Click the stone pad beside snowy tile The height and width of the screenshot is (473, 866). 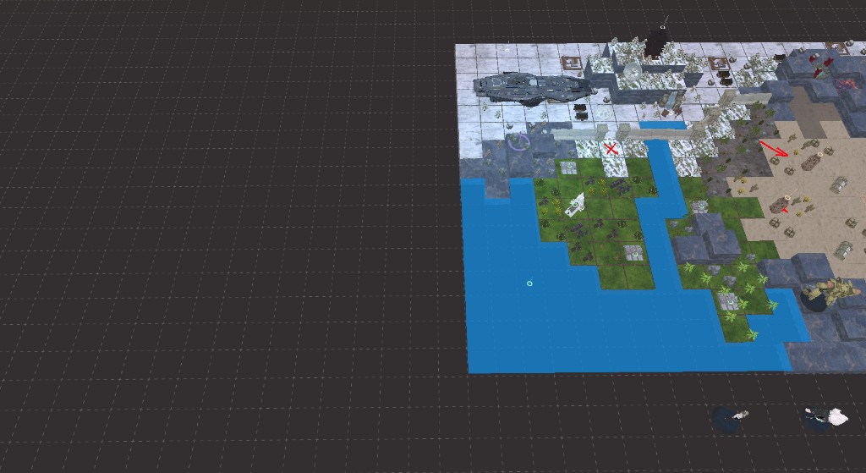tap(569, 168)
